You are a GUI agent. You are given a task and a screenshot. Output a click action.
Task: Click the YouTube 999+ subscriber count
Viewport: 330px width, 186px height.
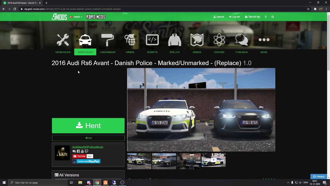coord(90,156)
